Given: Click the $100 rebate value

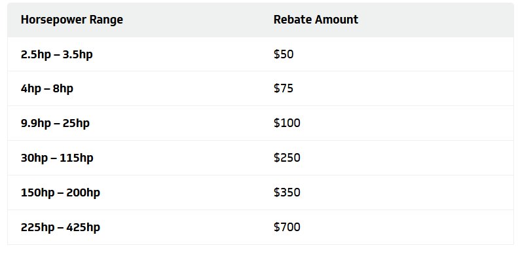Looking at the screenshot, I should pyautogui.click(x=287, y=123).
